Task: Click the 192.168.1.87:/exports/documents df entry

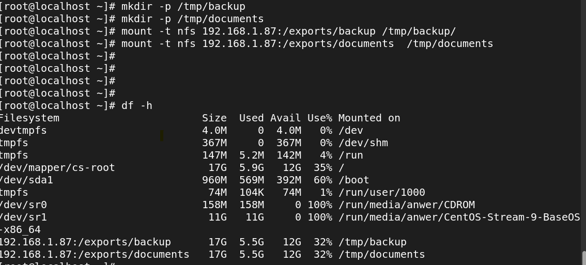Action: click(x=95, y=254)
